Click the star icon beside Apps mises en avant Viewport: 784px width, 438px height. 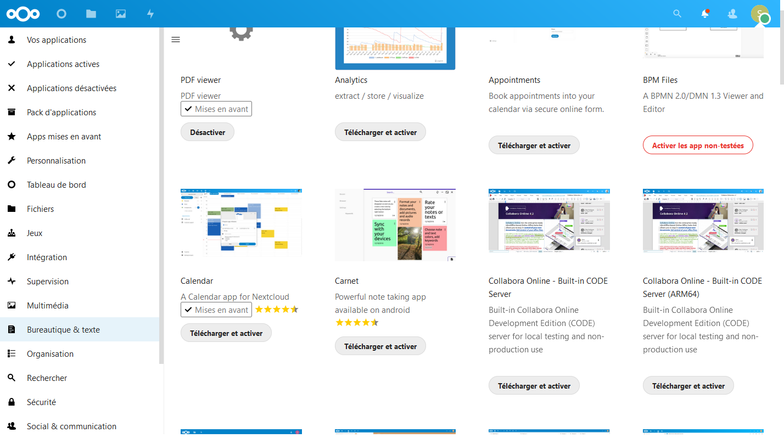coord(12,136)
